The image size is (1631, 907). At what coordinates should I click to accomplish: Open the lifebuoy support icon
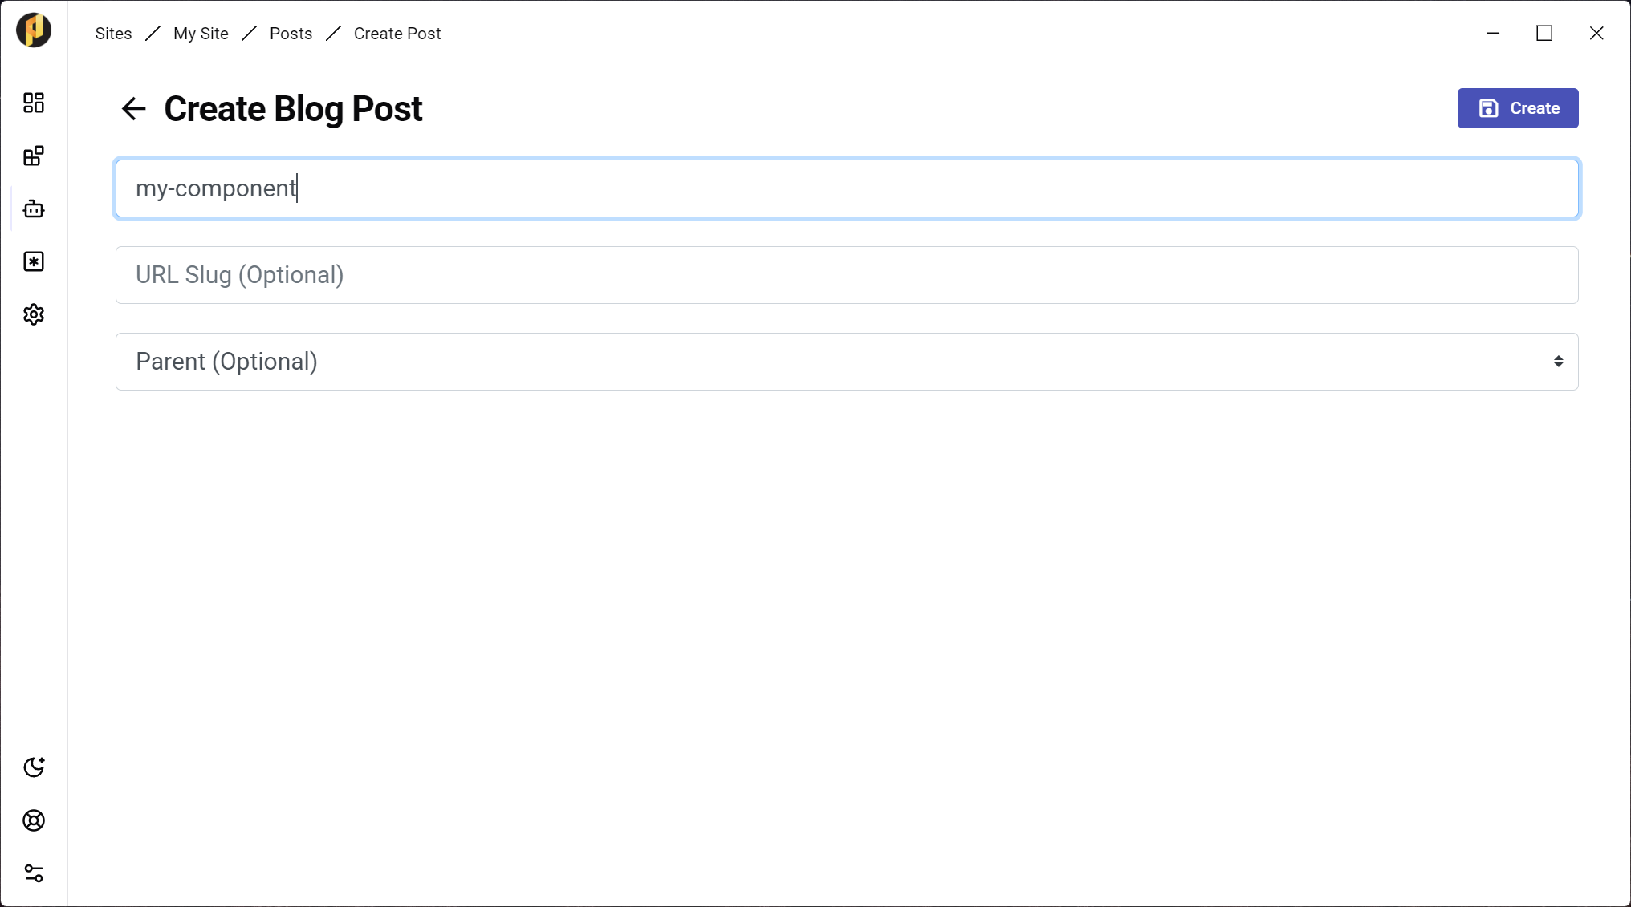[x=34, y=820]
